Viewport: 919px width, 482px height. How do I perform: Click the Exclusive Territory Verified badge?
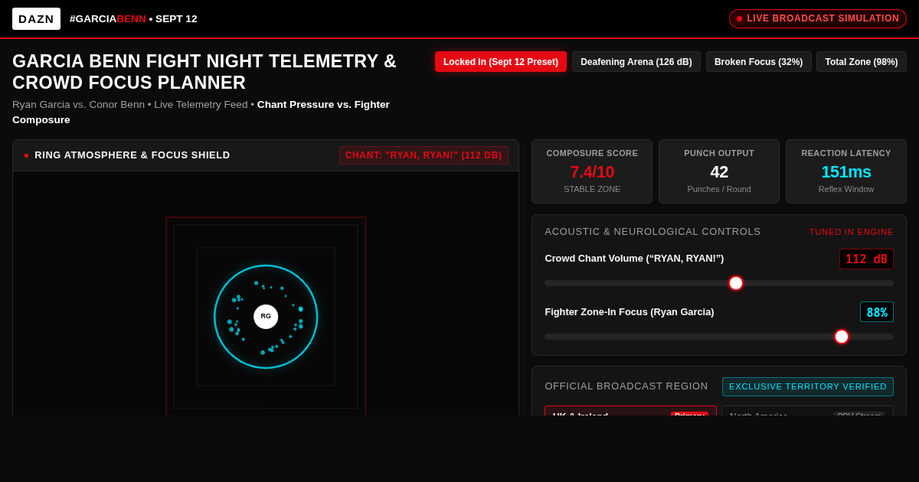point(808,386)
